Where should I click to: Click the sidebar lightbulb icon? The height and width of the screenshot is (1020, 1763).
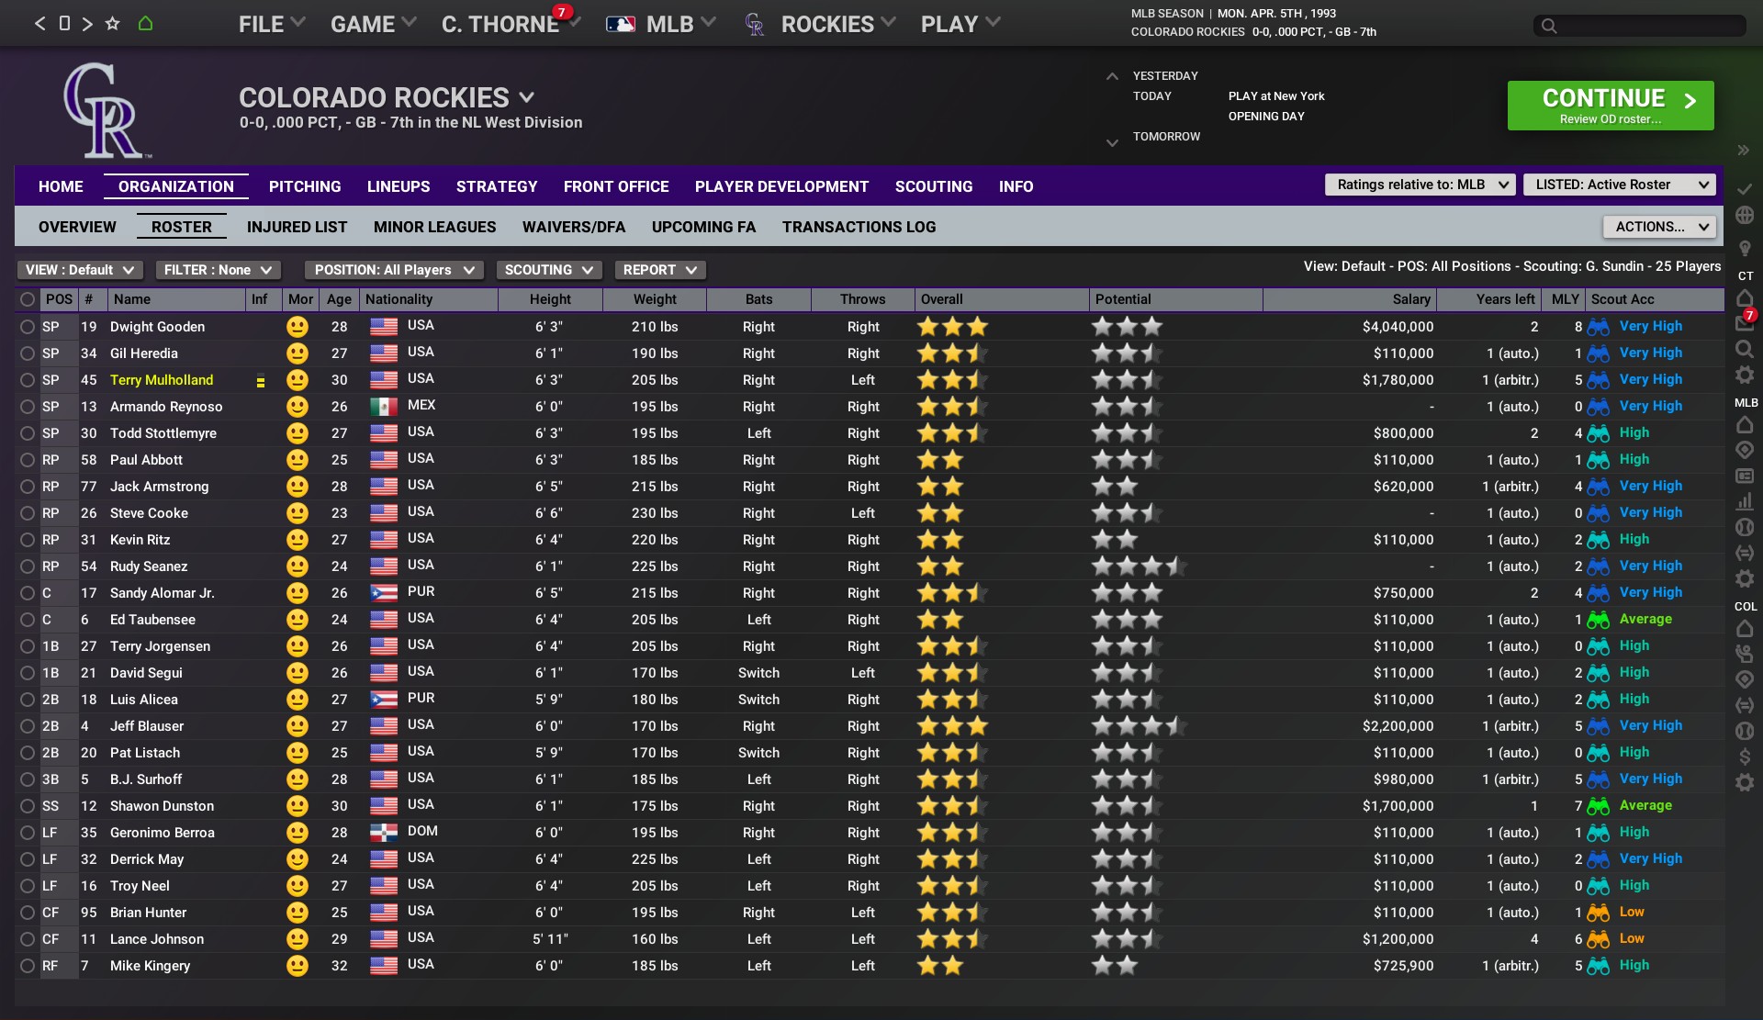click(x=1745, y=249)
